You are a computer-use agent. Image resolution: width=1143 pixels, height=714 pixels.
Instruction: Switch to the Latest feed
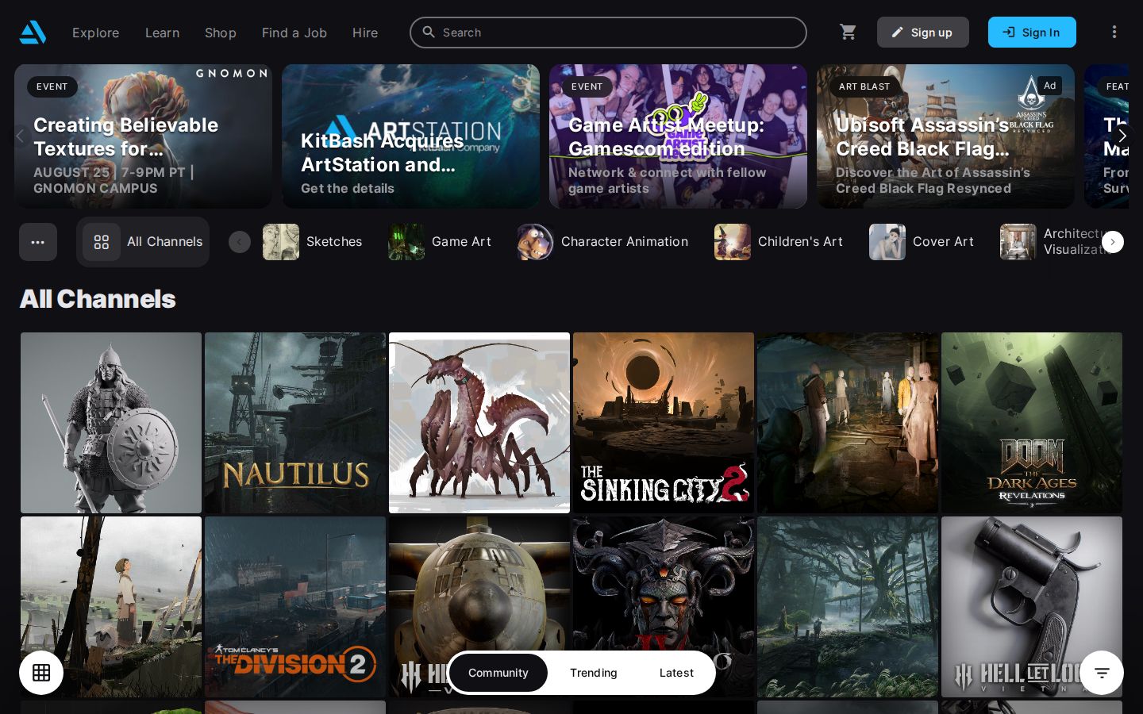tap(676, 673)
